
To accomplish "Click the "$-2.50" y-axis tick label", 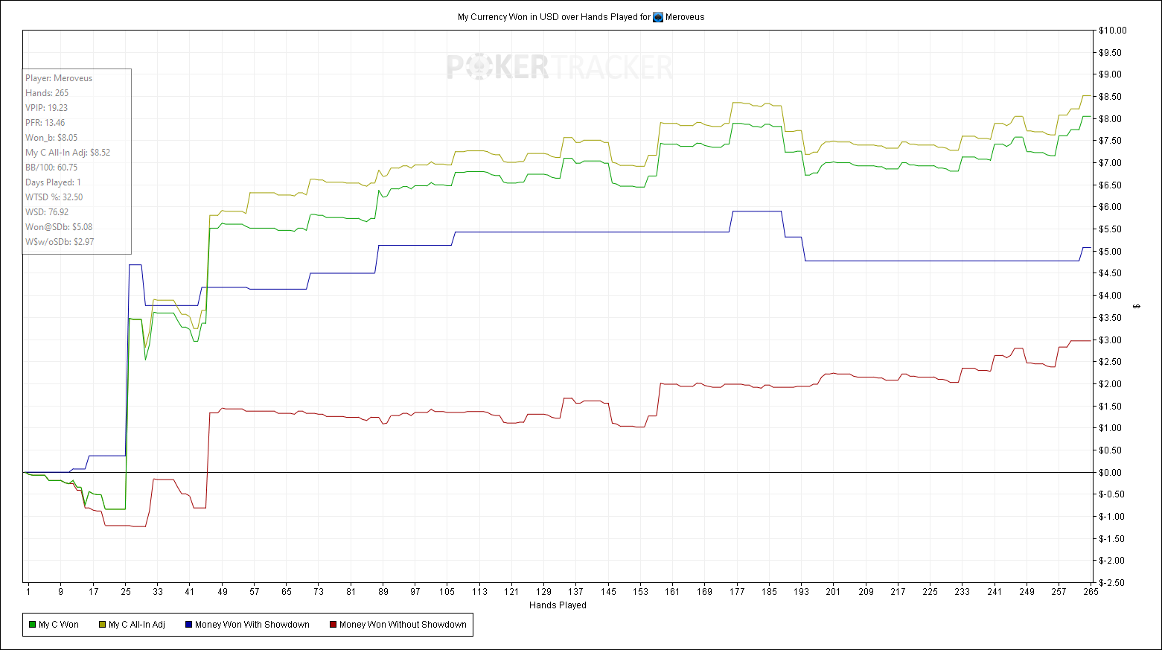I will [x=1112, y=583].
